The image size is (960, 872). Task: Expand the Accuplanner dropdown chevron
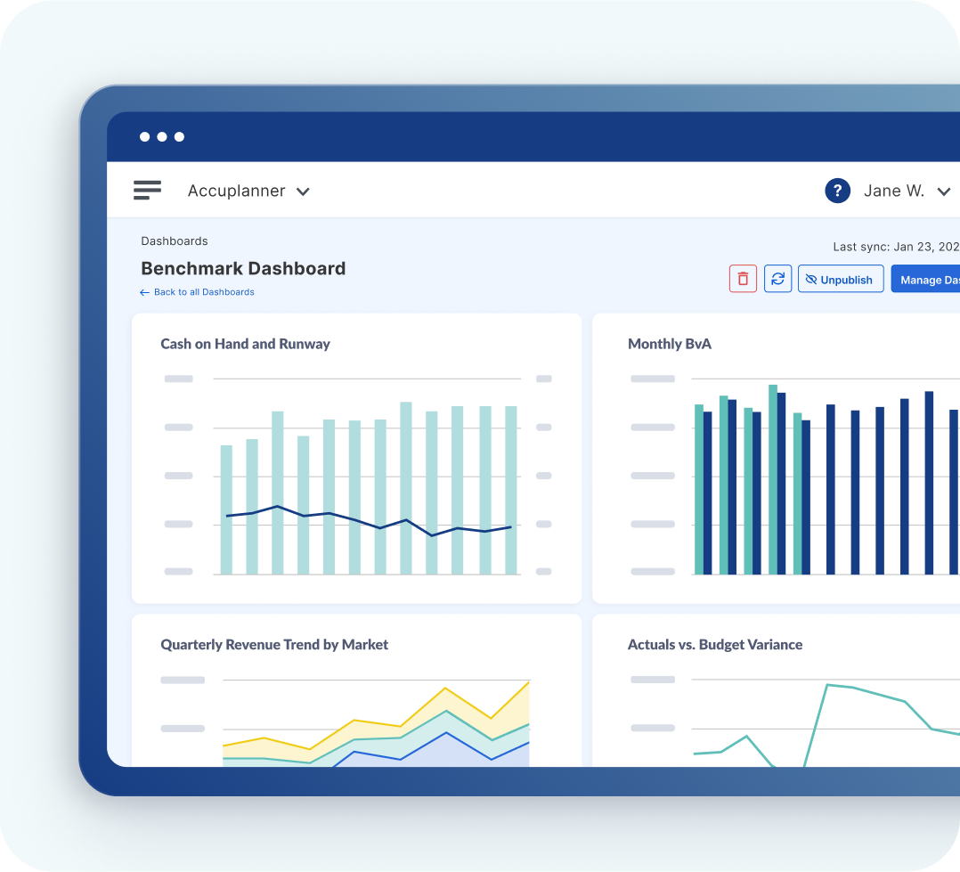coord(303,192)
